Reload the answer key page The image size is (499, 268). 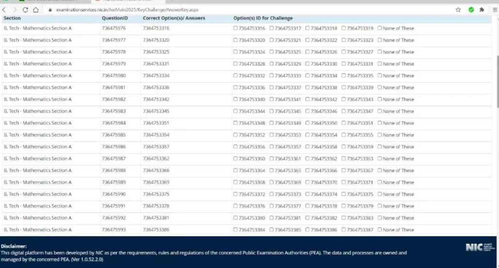click(25, 10)
